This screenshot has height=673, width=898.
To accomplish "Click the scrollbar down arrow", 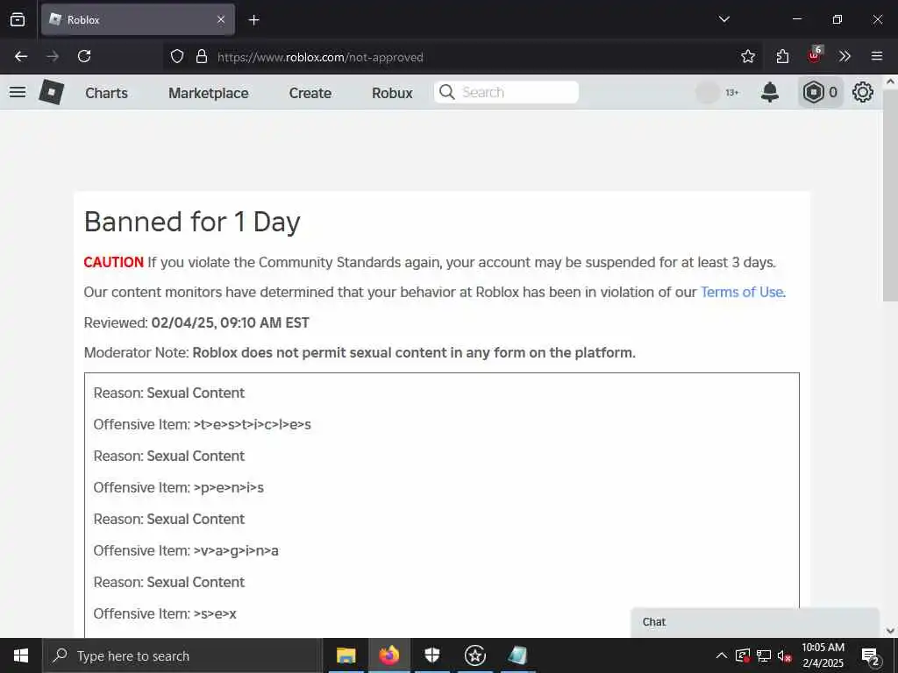I will coord(890,631).
